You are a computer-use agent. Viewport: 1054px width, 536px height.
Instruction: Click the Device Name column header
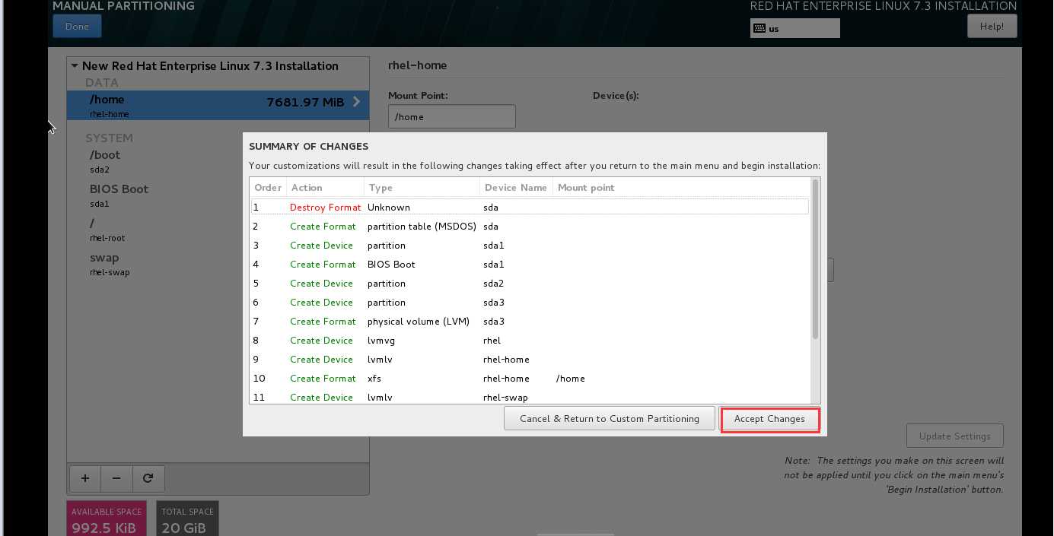tap(516, 188)
